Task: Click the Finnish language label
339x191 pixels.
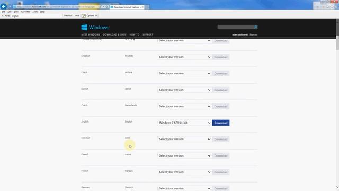Action: [85, 154]
